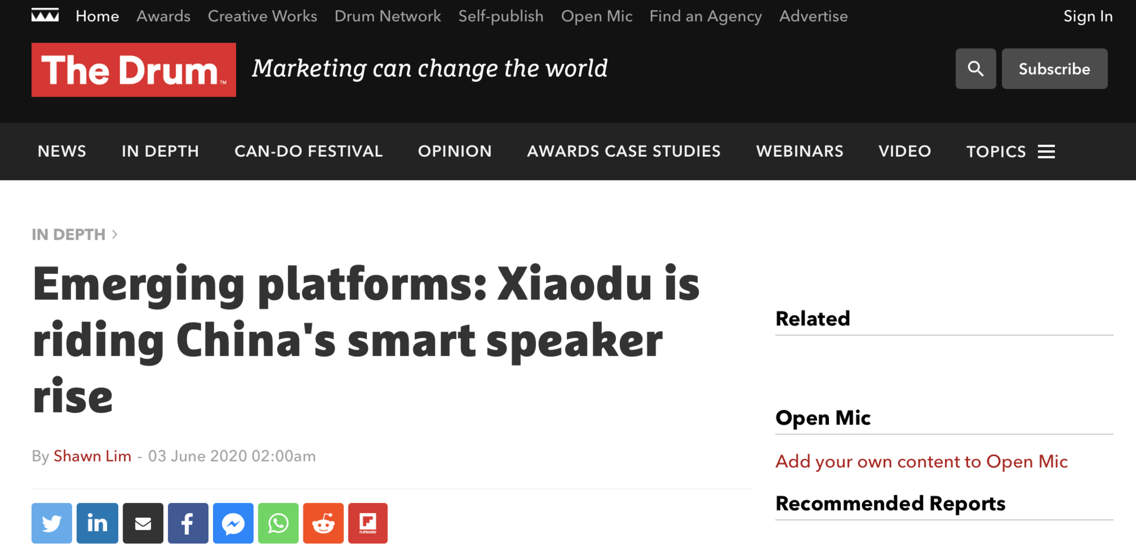Viewport: 1136px width, 552px height.
Task: Follow the Add your own content to Open Mic link
Action: point(921,461)
